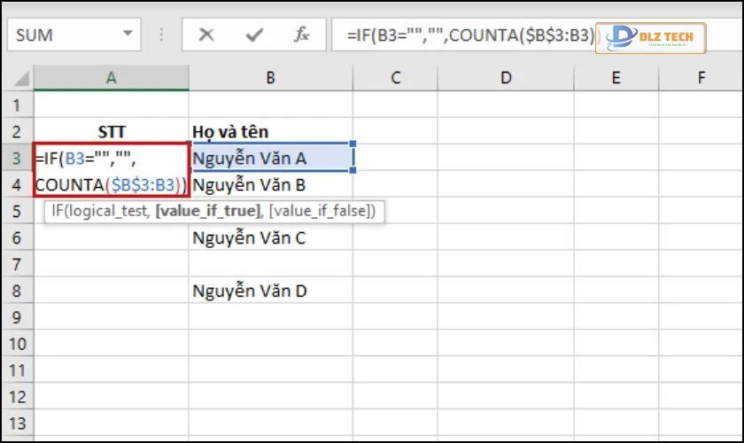Click cell containing 'Nguyễn Văn A'
744x443 pixels.
tap(271, 158)
